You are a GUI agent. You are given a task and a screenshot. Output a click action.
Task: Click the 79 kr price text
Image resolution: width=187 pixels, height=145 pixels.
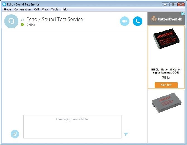166,78
